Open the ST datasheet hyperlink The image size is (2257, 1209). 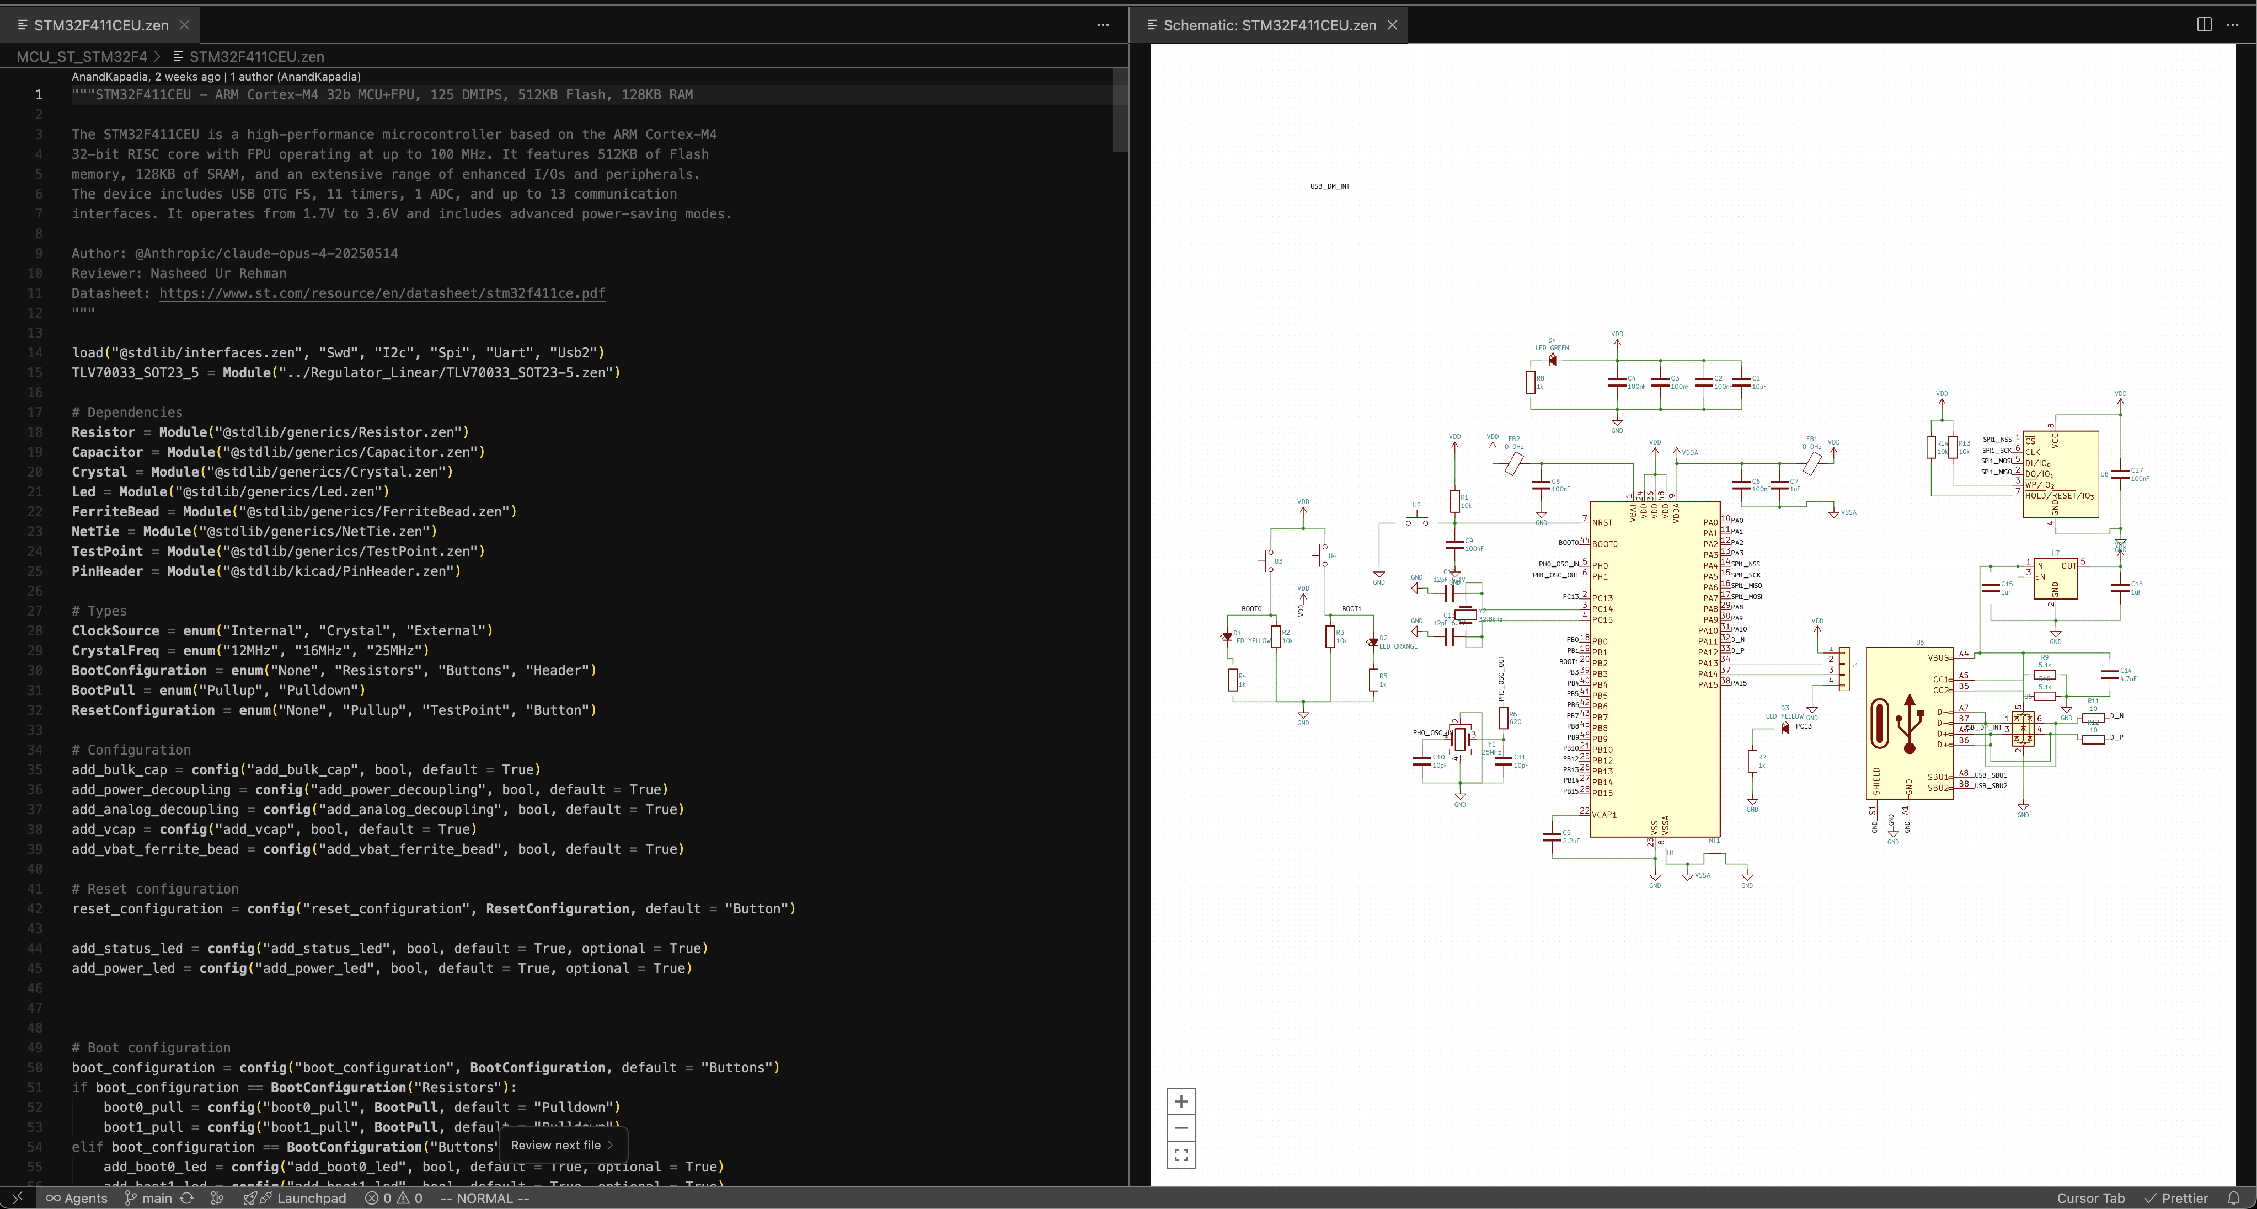click(382, 293)
